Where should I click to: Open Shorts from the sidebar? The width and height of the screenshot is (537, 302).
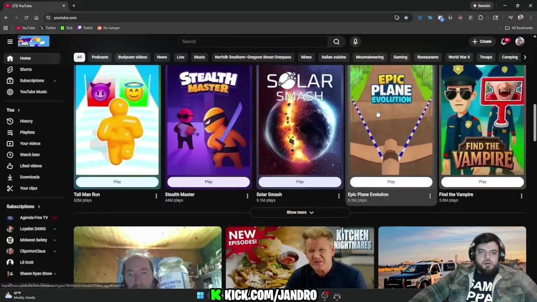(x=32, y=69)
